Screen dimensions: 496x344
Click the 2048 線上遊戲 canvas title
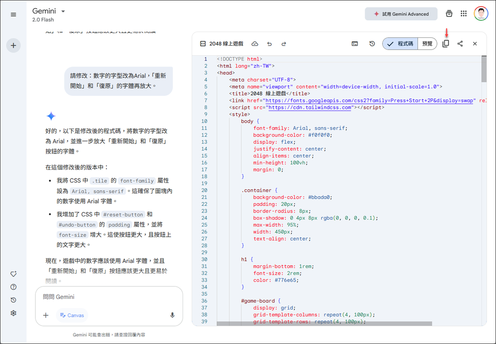click(x=226, y=44)
